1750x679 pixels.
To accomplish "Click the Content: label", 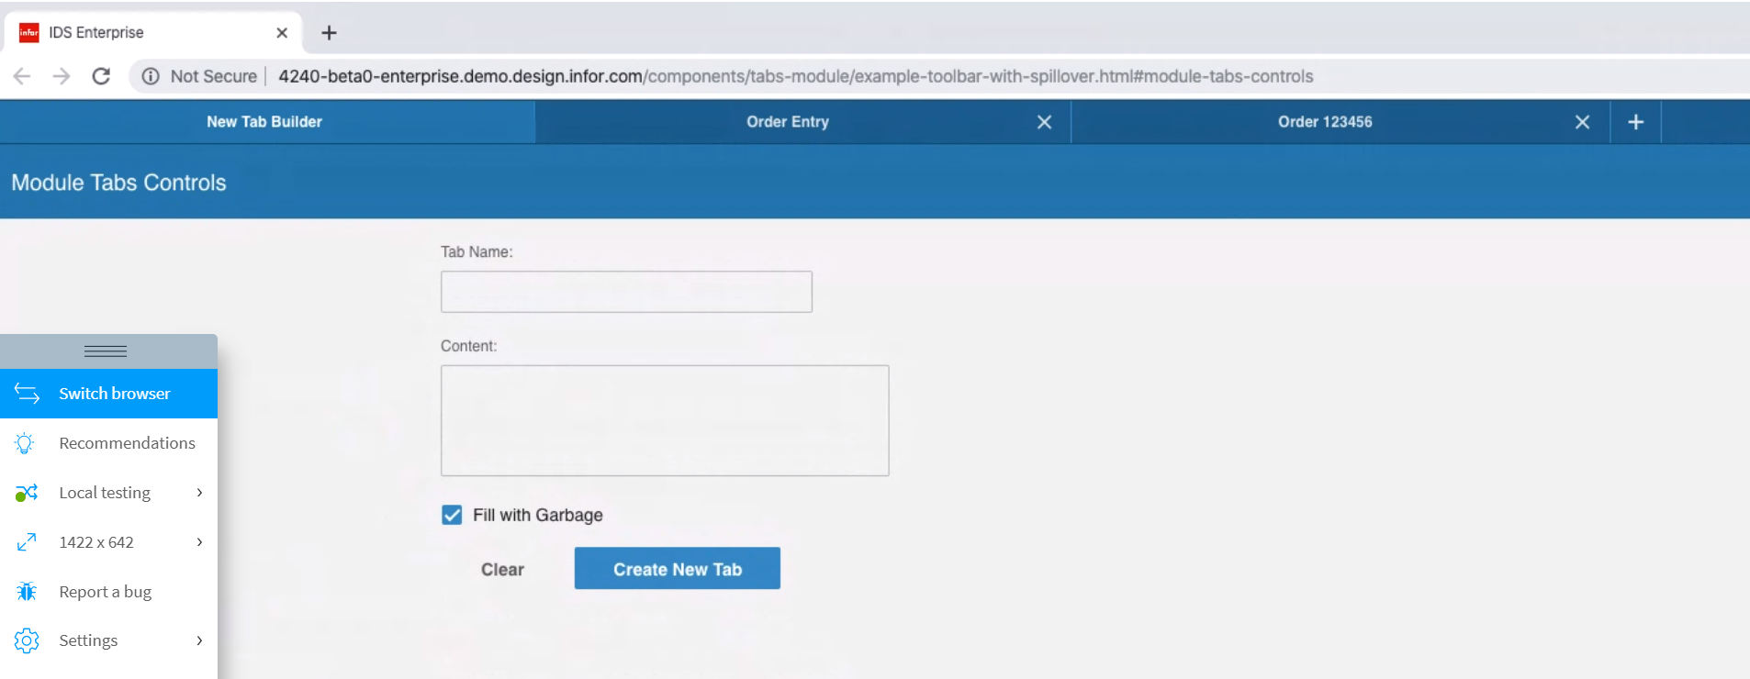I will (468, 346).
